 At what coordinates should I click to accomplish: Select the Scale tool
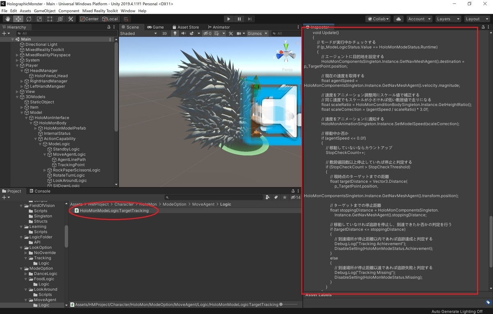39,19
